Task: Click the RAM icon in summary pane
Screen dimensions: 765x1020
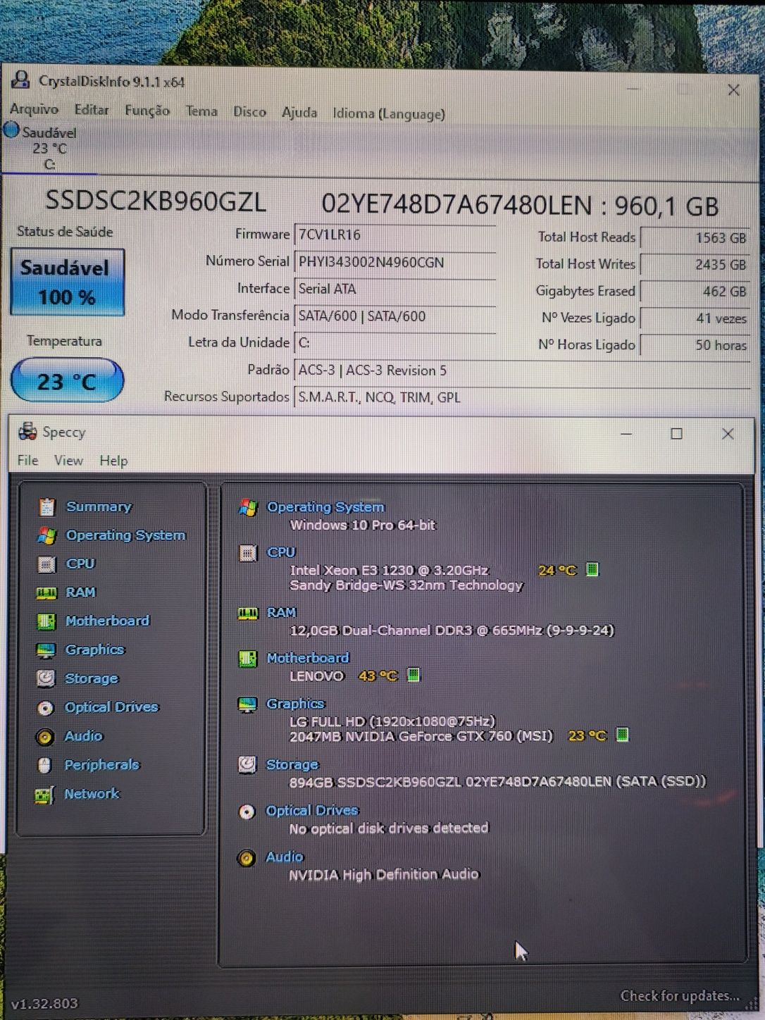Action: coord(248,614)
